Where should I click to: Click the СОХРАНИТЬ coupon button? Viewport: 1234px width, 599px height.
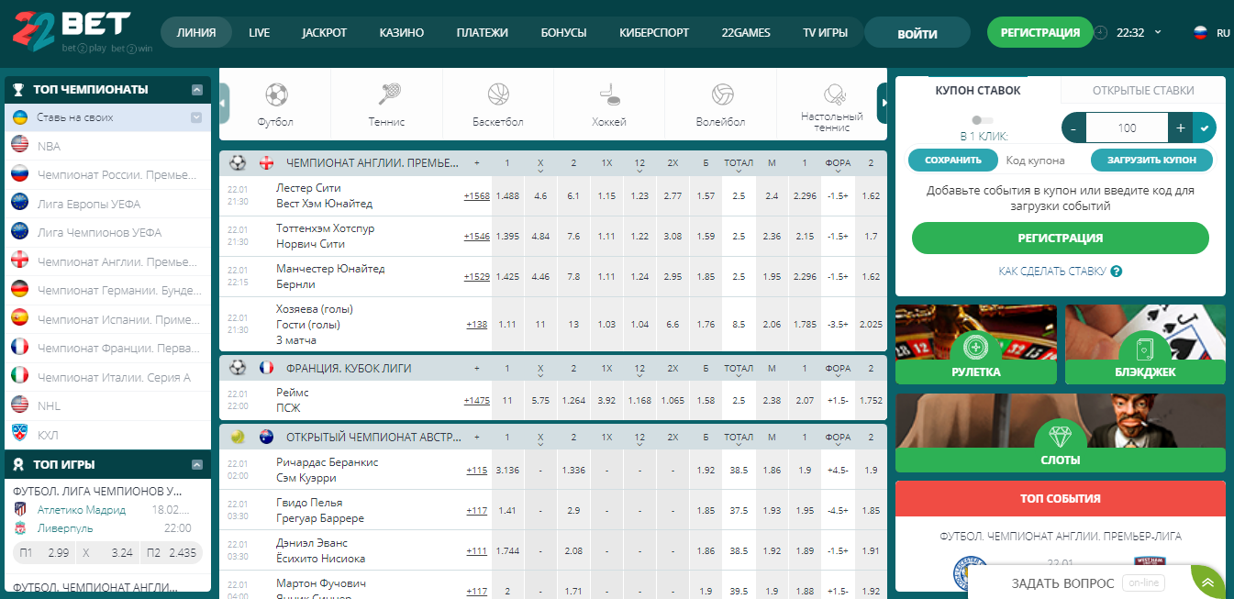click(953, 160)
